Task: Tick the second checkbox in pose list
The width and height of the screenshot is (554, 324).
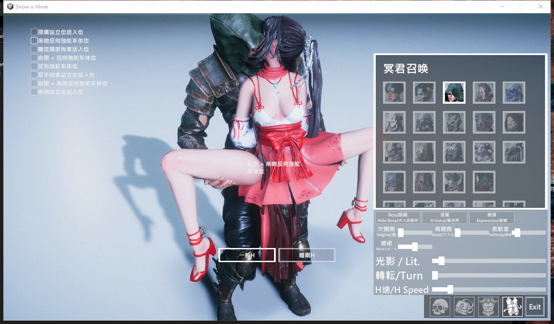Action: click(x=34, y=41)
